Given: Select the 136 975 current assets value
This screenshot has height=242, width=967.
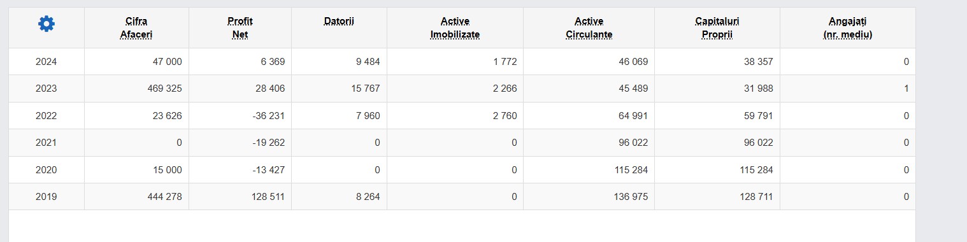Looking at the screenshot, I should [x=629, y=197].
